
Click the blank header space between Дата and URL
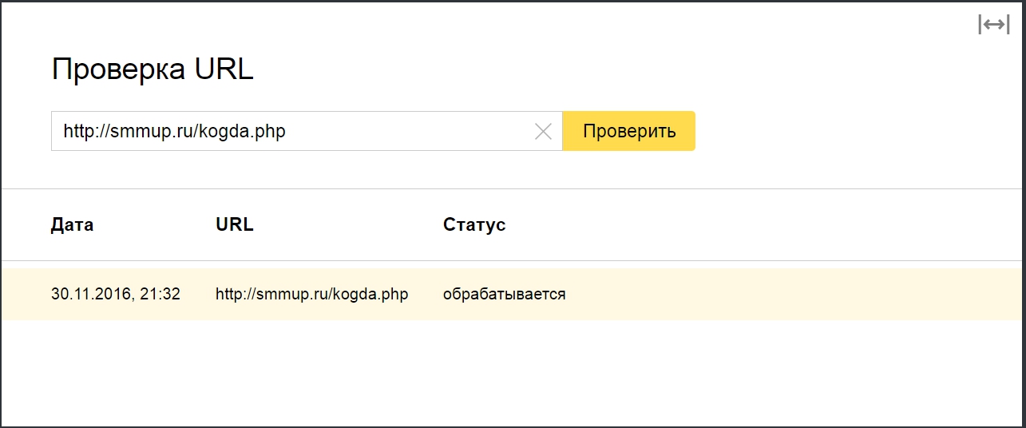tap(153, 225)
